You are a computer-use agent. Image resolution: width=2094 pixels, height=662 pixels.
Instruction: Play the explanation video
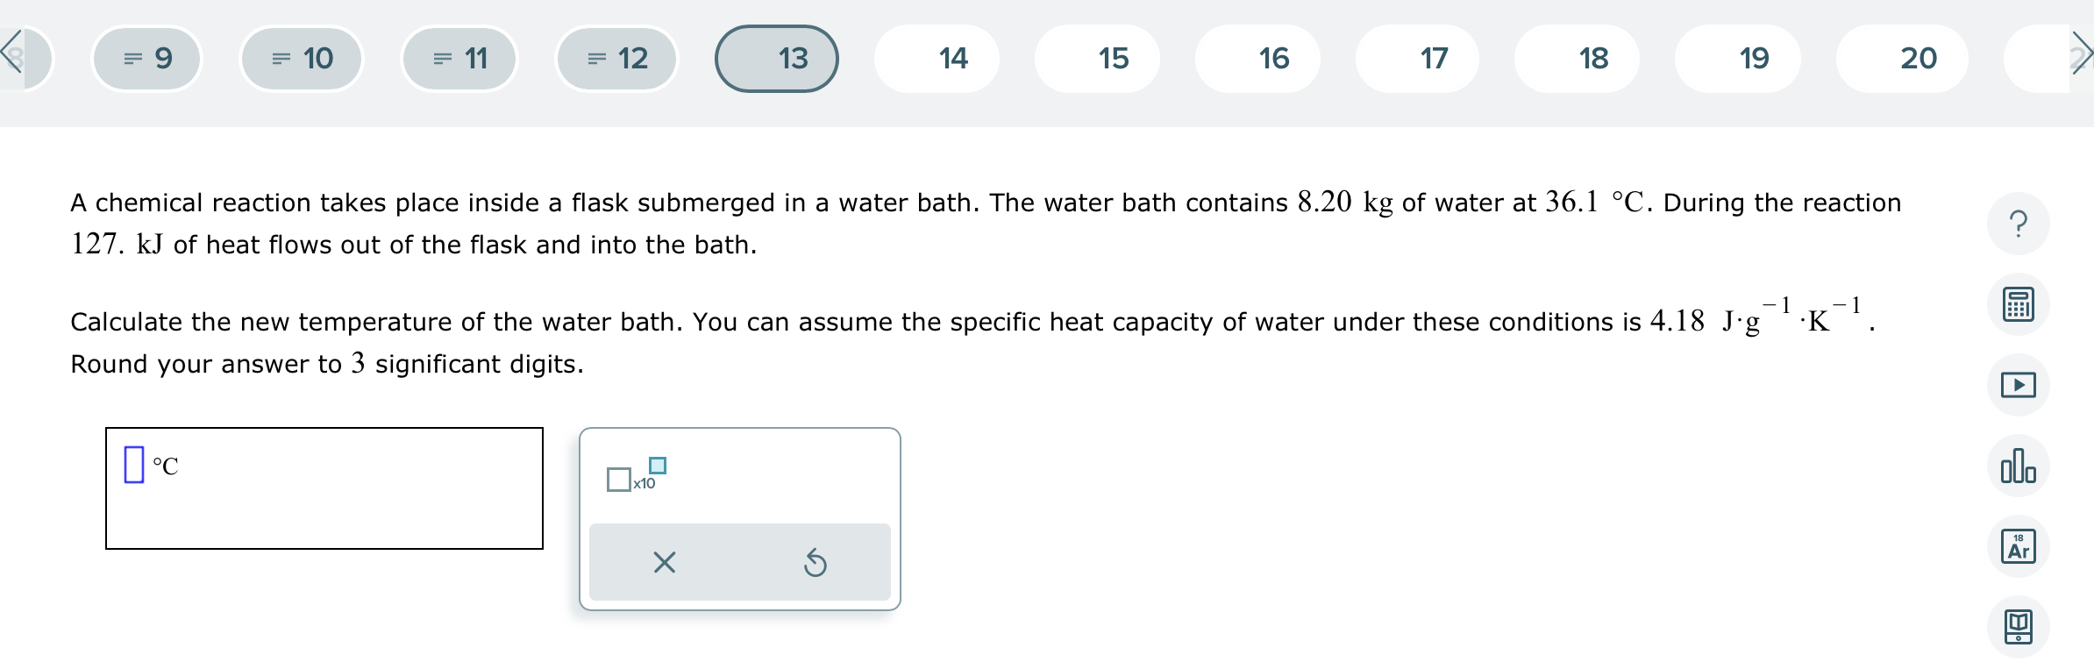point(2019,384)
